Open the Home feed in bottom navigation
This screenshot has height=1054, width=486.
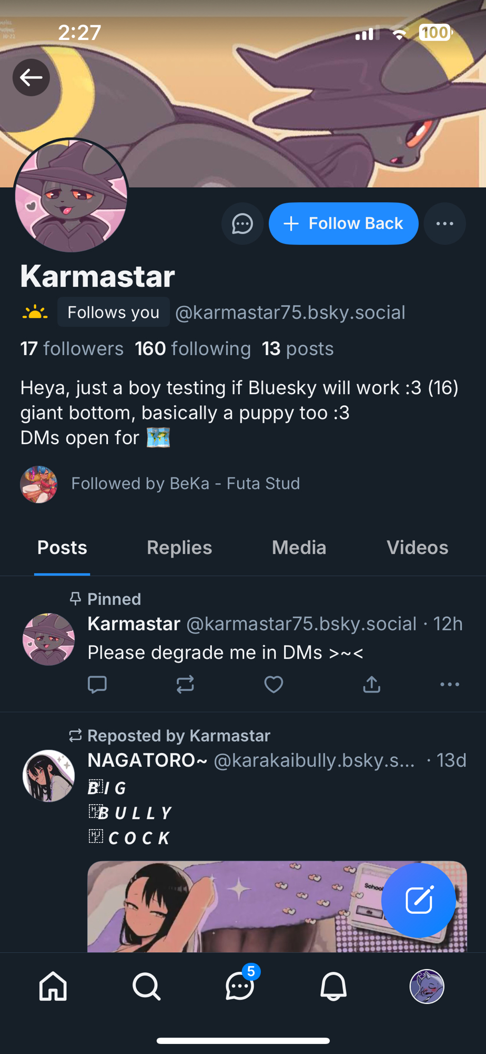coord(53,986)
